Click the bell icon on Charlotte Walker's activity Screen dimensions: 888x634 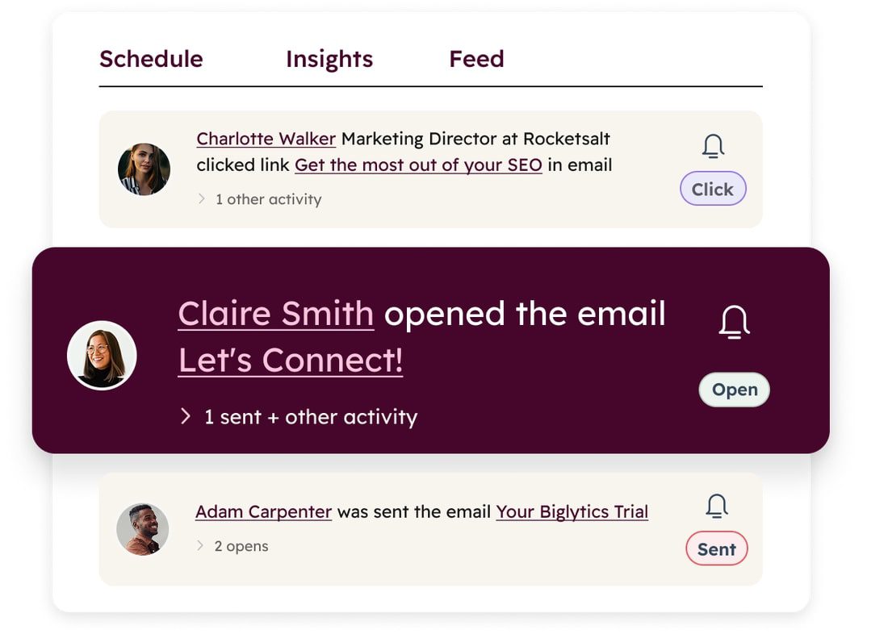[713, 146]
